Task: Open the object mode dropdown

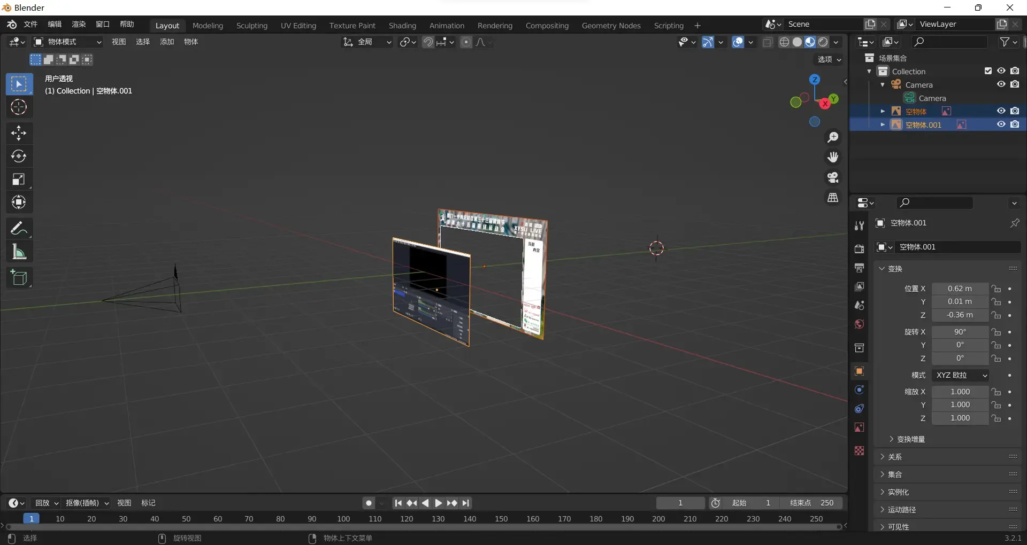Action: [67, 42]
